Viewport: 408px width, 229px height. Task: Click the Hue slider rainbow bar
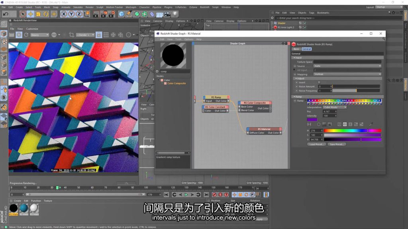click(x=353, y=130)
